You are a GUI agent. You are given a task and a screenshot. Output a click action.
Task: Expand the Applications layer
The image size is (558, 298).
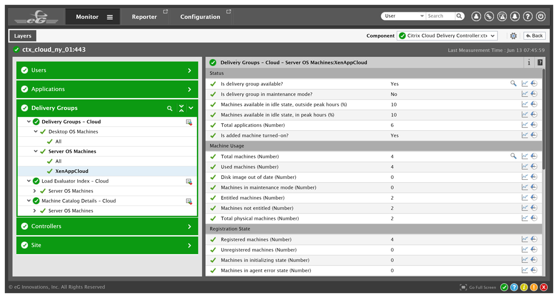click(189, 90)
